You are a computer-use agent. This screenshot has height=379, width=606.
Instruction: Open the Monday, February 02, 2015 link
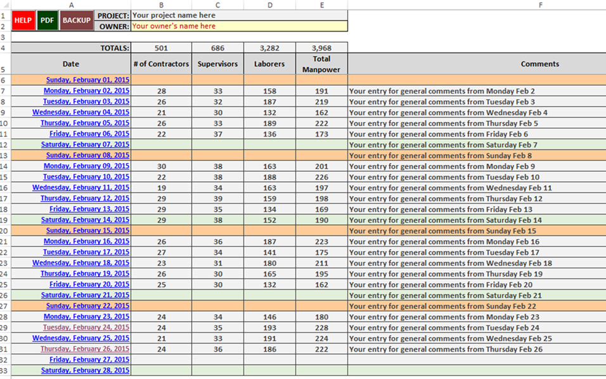coord(86,90)
